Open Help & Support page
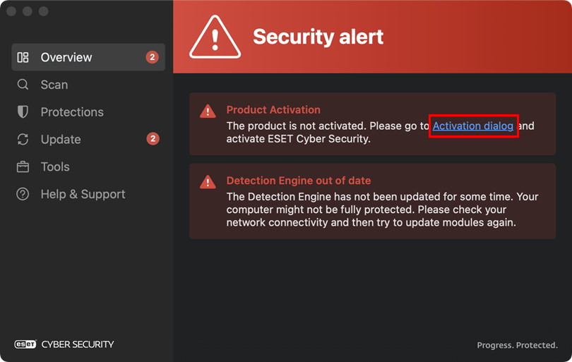This screenshot has width=572, height=362. [83, 194]
